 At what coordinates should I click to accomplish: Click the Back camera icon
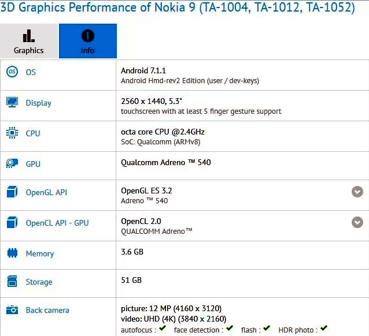(12, 309)
